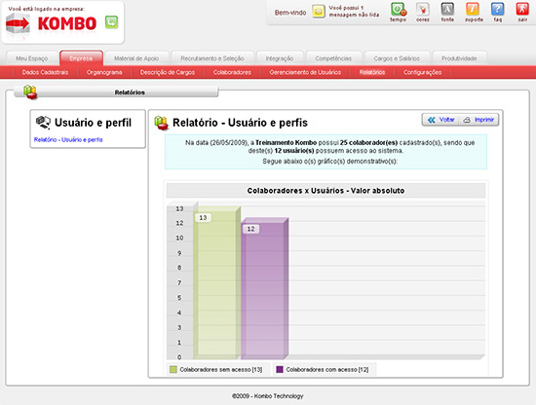Image resolution: width=536 pixels, height=405 pixels.
Task: Click the Bem-vindo greeting text
Action: click(290, 13)
